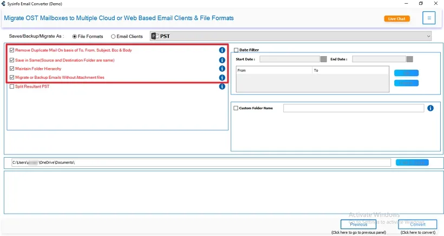This screenshot has height=236, width=444.
Task: Enable Split Resultant PST checkbox
Action: (x=12, y=86)
